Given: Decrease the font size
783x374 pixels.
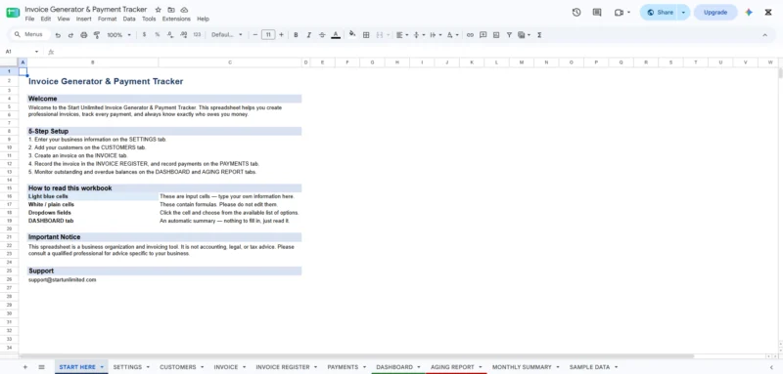Looking at the screenshot, I should tap(255, 35).
